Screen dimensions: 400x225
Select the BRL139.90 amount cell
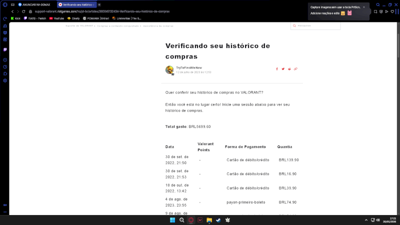(x=289, y=160)
